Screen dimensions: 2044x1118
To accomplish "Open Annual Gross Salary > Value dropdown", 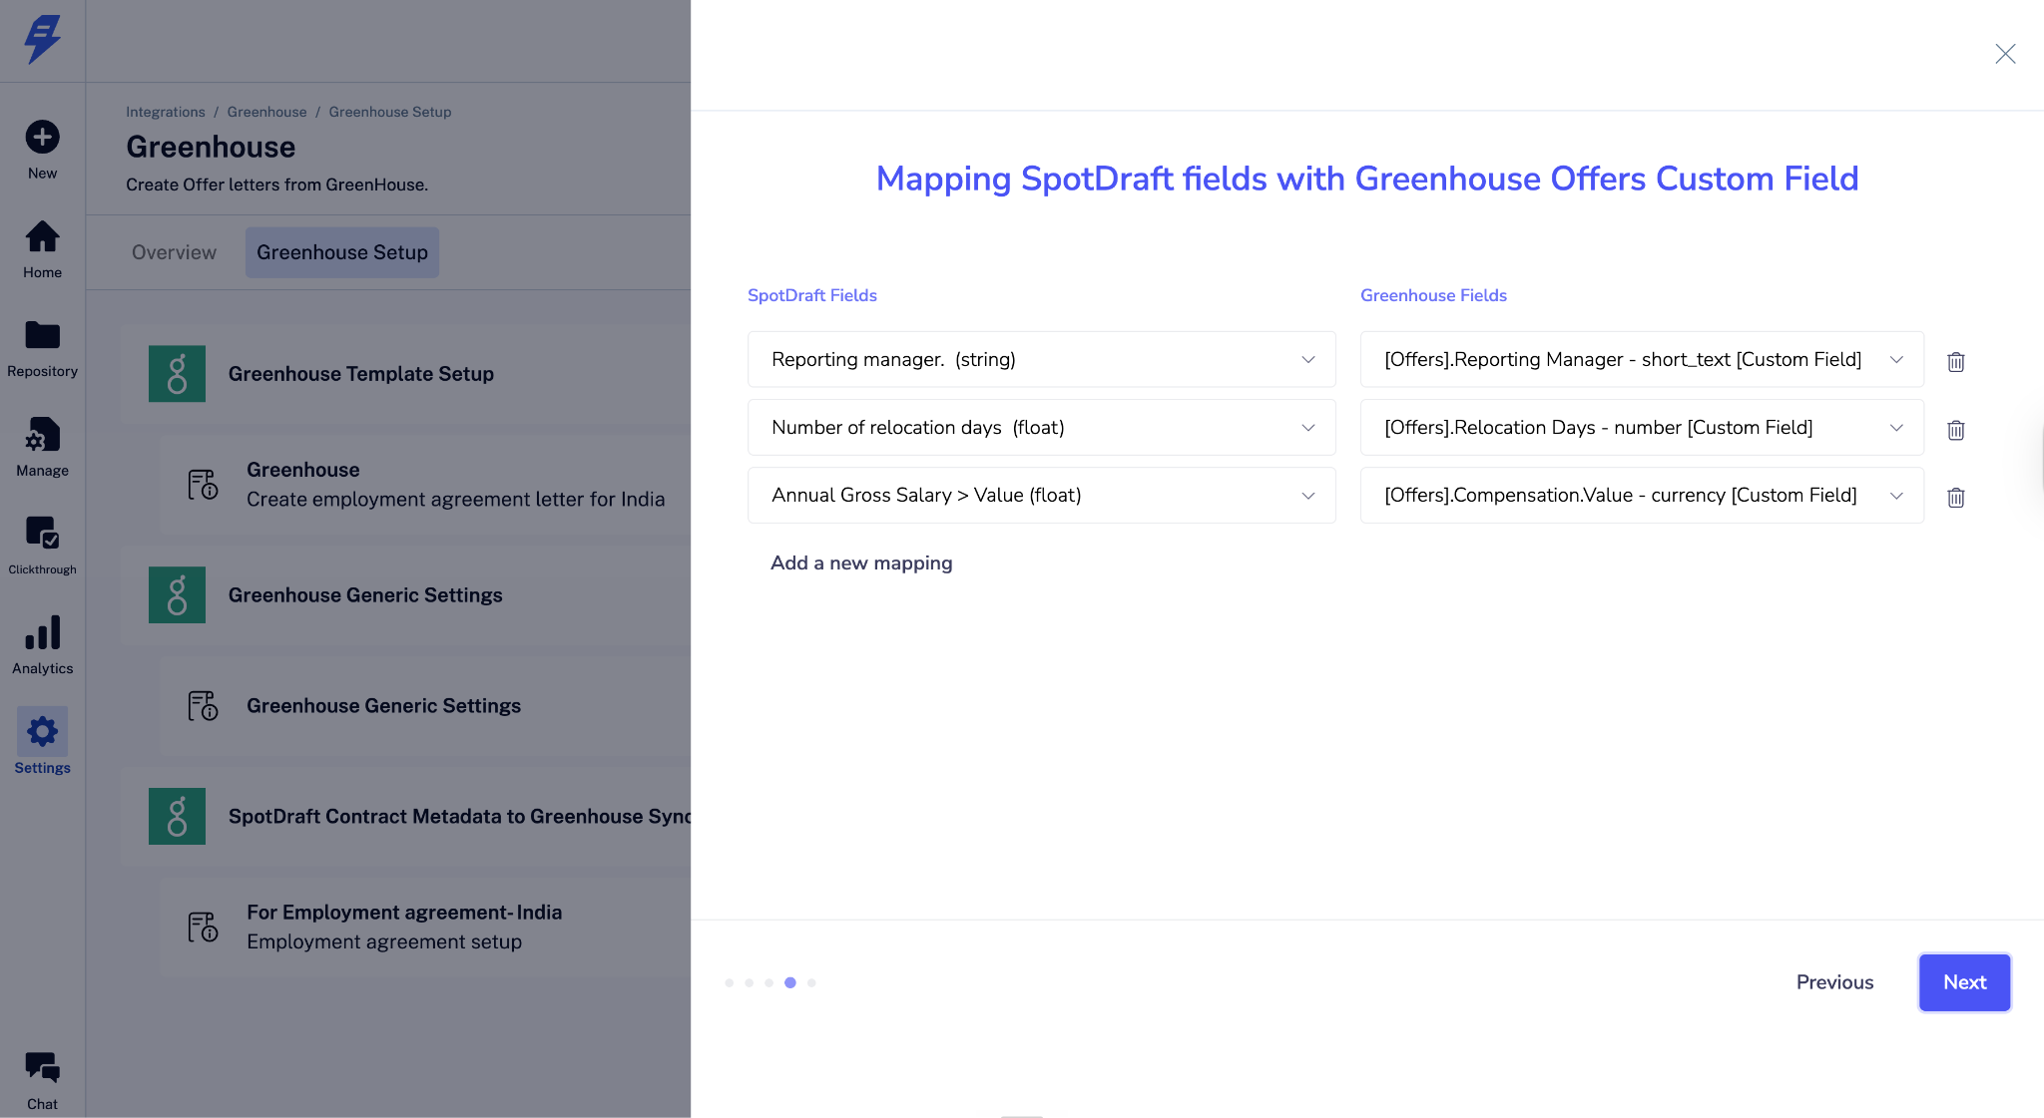I will tap(1041, 495).
